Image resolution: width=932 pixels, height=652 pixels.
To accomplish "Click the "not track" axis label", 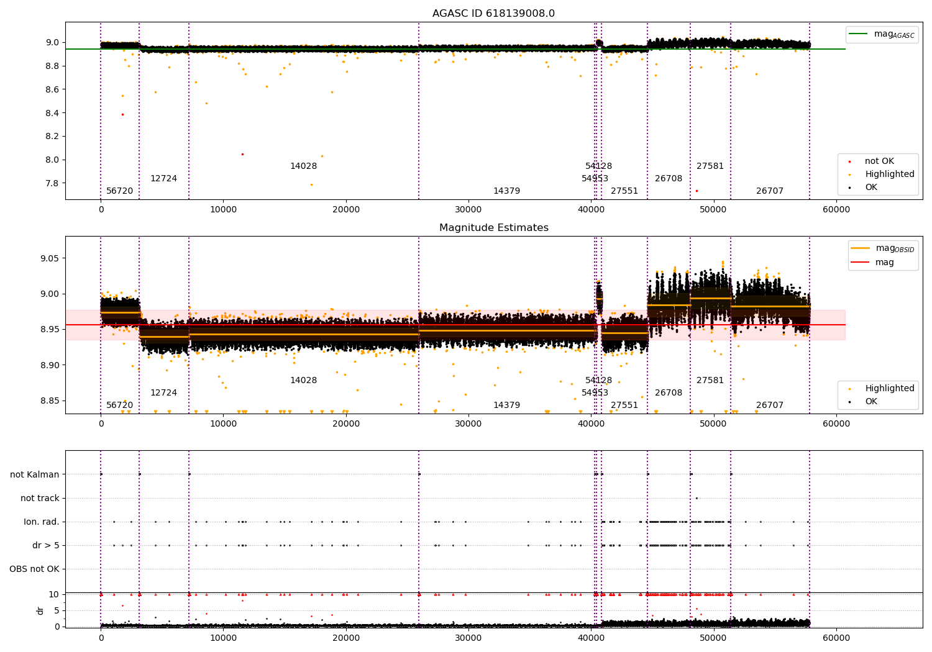I will pyautogui.click(x=40, y=498).
